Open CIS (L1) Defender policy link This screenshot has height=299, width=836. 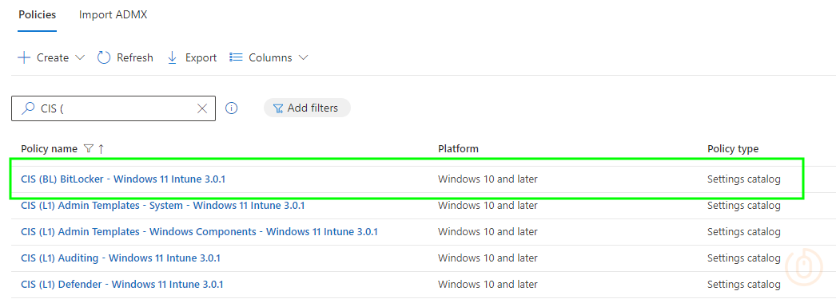[x=122, y=285]
